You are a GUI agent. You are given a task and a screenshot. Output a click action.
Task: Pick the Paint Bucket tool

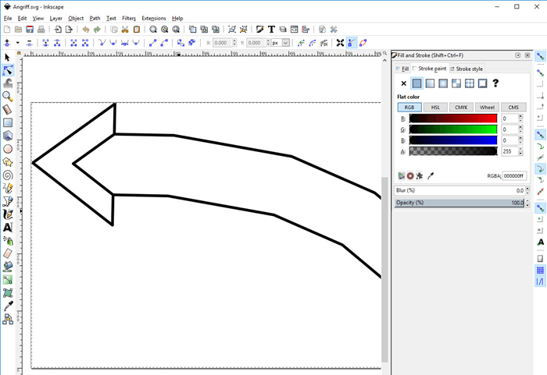point(8,267)
